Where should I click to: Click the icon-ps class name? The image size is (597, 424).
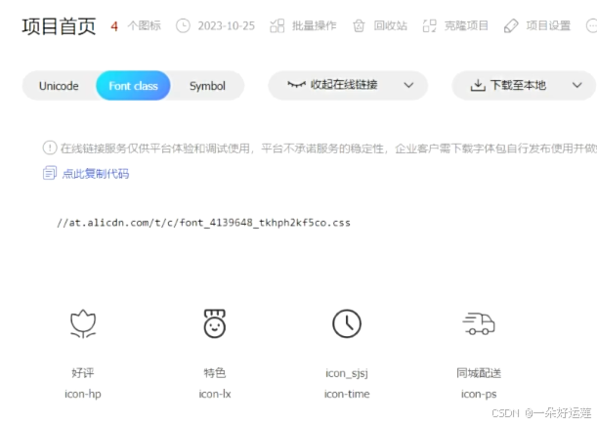pos(479,394)
